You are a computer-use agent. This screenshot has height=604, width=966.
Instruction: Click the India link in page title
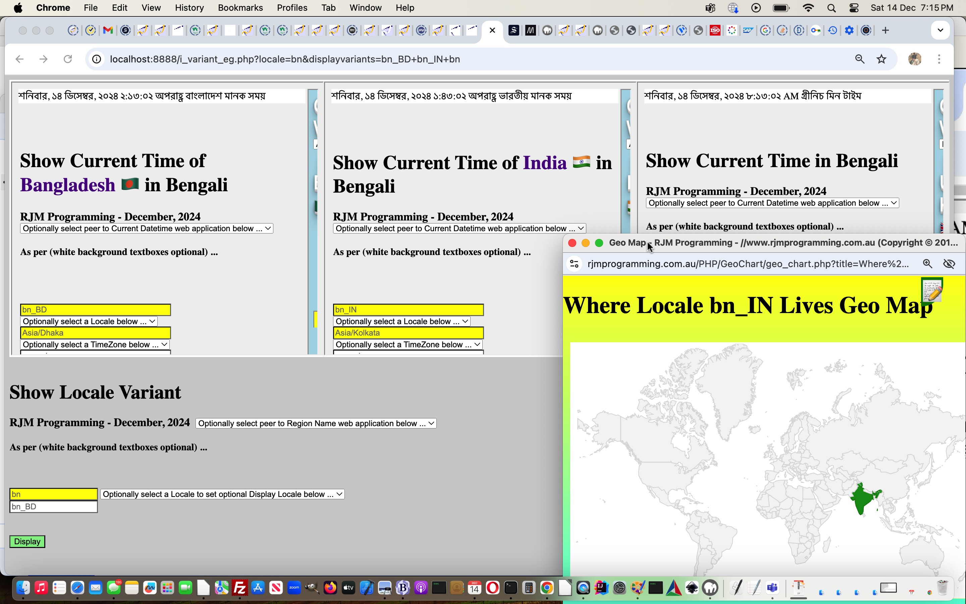pyautogui.click(x=544, y=162)
